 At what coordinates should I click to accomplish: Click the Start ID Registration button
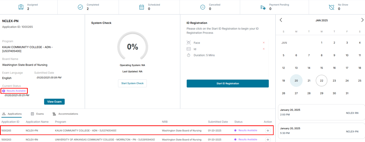click(228, 83)
